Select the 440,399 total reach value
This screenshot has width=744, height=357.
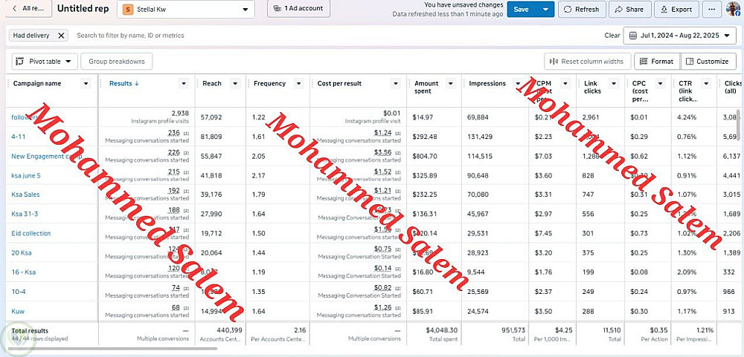(230, 330)
